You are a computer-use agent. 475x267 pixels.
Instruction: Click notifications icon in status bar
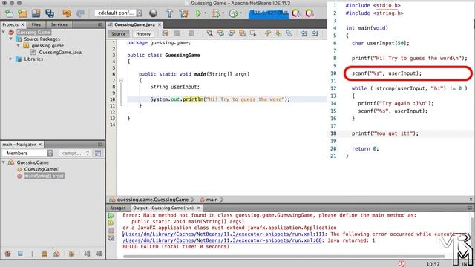[402, 263]
